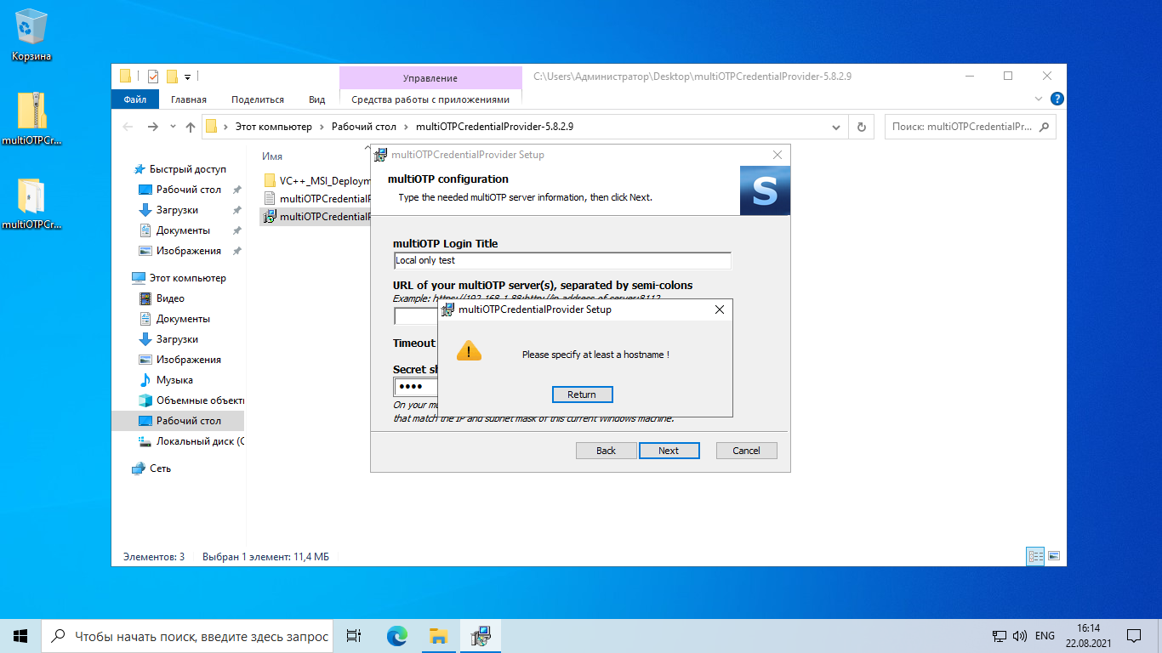Switch to the Вид ribbon tab
The height and width of the screenshot is (653, 1162).
316,99
